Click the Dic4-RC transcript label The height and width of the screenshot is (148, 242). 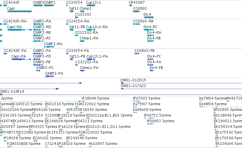150,27
